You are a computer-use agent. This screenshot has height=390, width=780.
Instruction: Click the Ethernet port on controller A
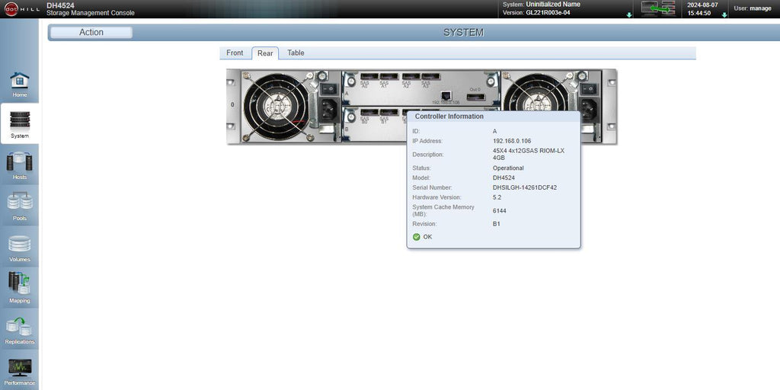coord(446,95)
